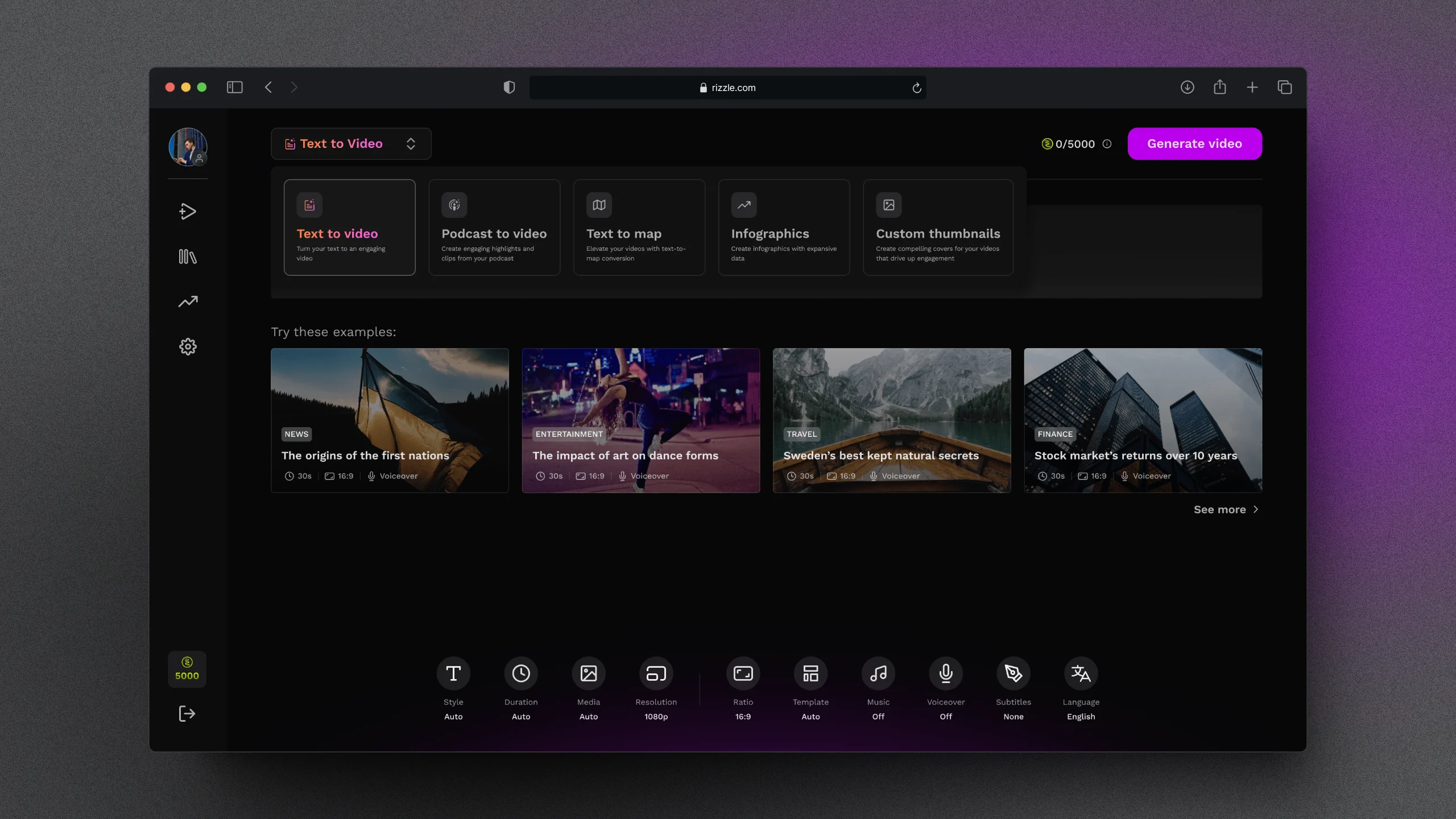The image size is (1456, 819).
Task: Open the Ratio 16:9 selector
Action: point(743,674)
